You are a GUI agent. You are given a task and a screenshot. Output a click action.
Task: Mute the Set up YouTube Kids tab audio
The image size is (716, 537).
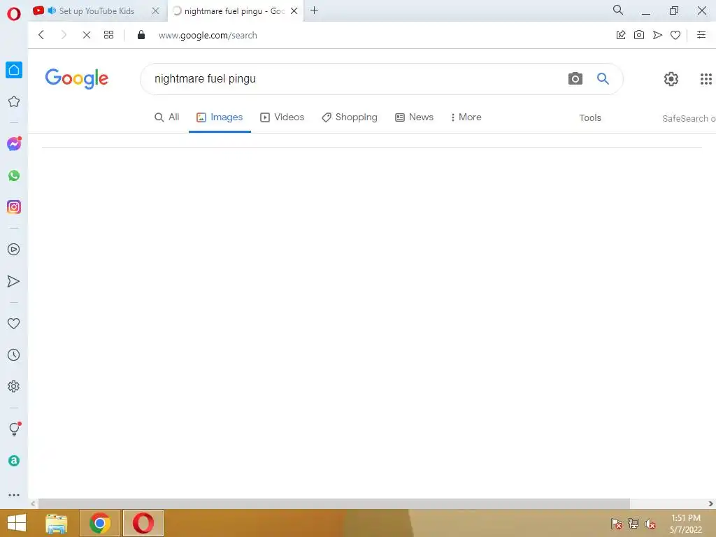[52, 10]
